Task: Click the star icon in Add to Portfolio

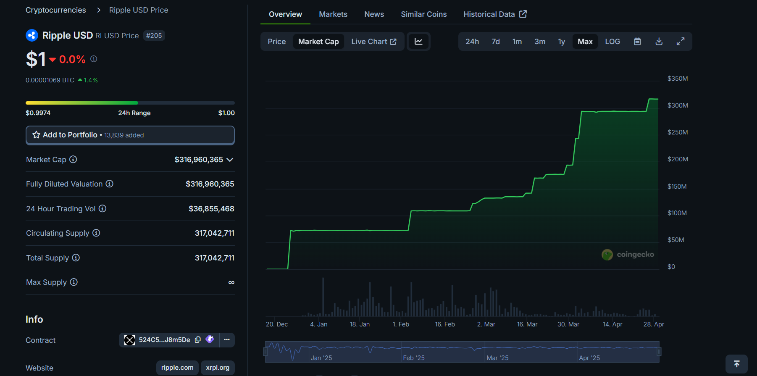Action: 37,135
